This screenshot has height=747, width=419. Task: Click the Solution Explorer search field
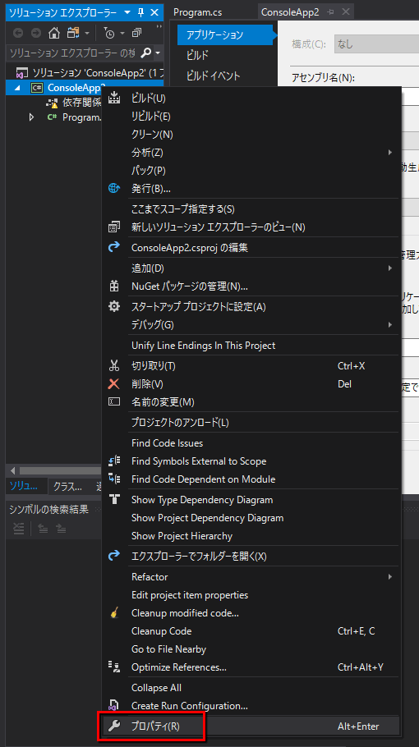tap(72, 53)
